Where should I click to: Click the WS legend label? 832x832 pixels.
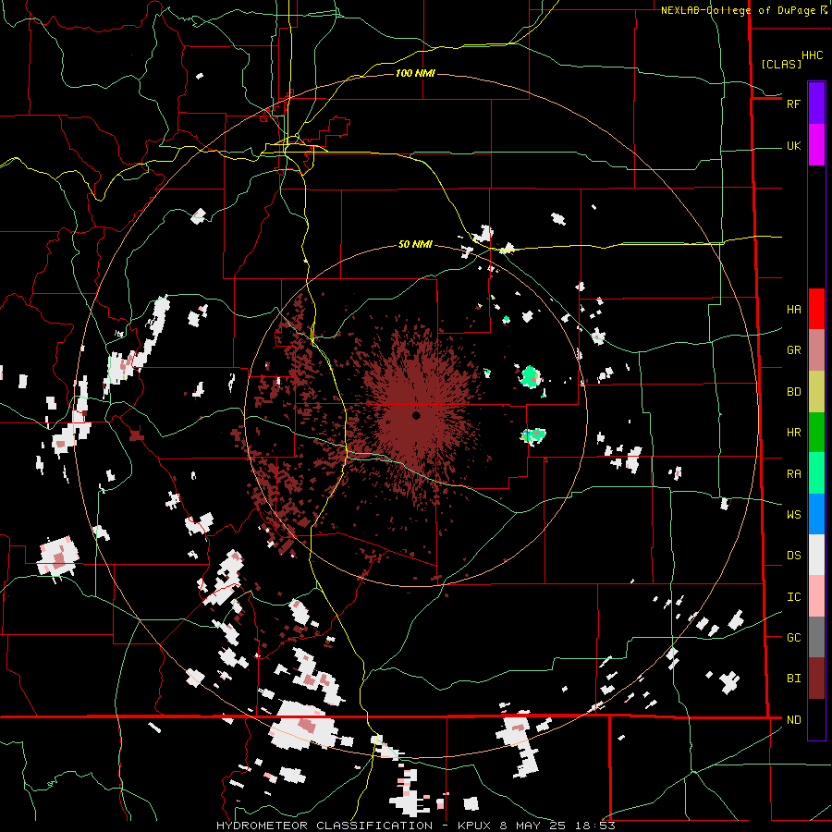click(x=793, y=514)
